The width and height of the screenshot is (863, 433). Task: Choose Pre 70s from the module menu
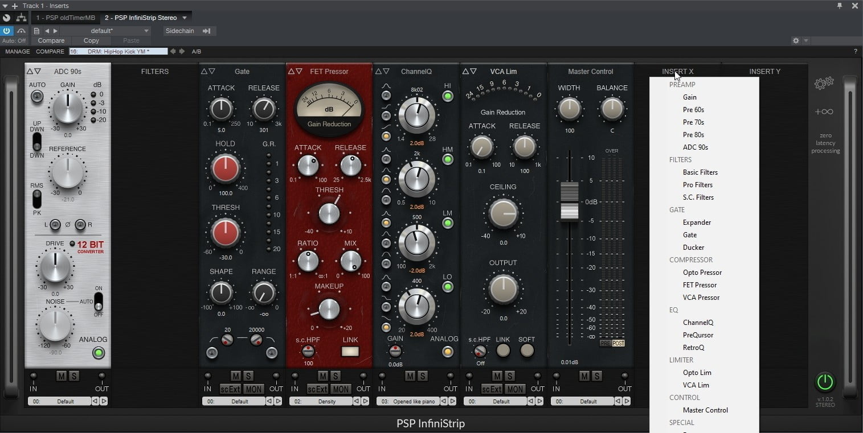tap(693, 122)
